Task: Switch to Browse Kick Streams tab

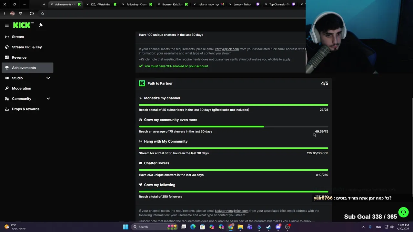Action: point(173,5)
